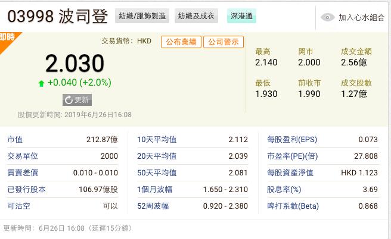Image resolution: width=391 pixels, height=239 pixels.
Task: Click the 加入心水組合 link
Action: pyautogui.click(x=361, y=18)
